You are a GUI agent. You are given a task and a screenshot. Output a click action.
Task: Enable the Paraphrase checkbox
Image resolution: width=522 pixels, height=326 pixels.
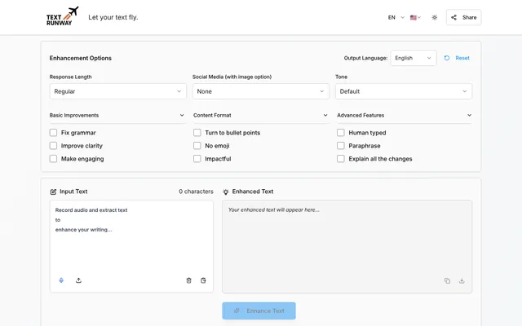pos(341,146)
